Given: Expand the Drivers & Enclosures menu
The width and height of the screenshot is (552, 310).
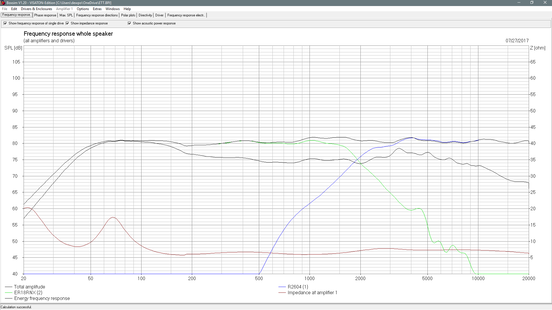Looking at the screenshot, I should pyautogui.click(x=36, y=9).
